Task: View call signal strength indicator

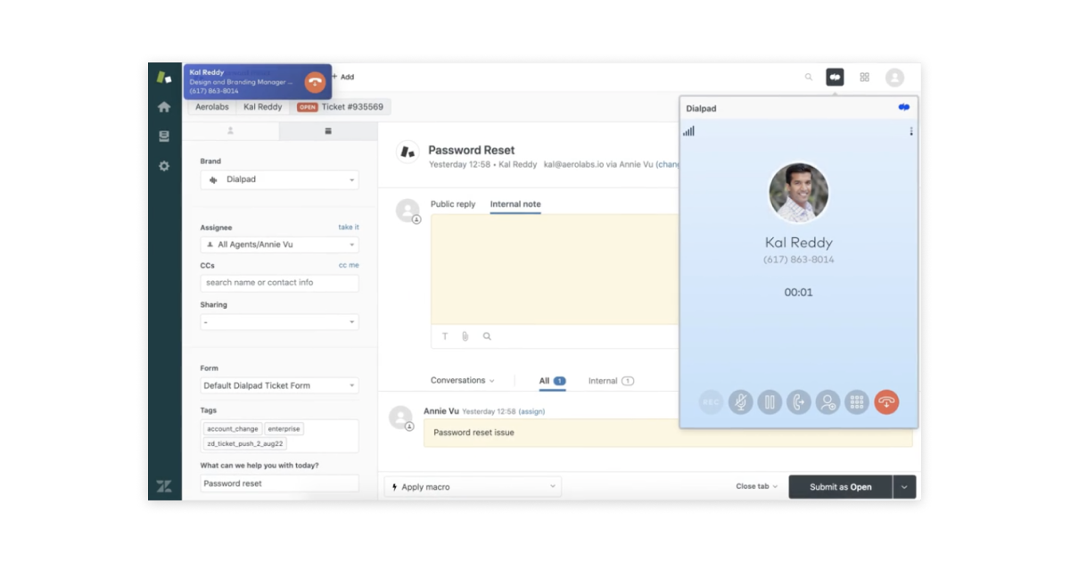Action: [x=689, y=131]
